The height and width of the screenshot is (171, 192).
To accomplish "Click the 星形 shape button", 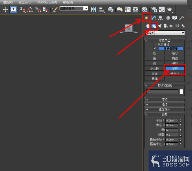I will pos(175,69).
